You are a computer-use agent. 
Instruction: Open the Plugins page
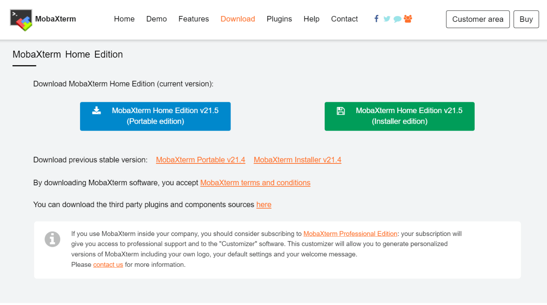click(279, 19)
